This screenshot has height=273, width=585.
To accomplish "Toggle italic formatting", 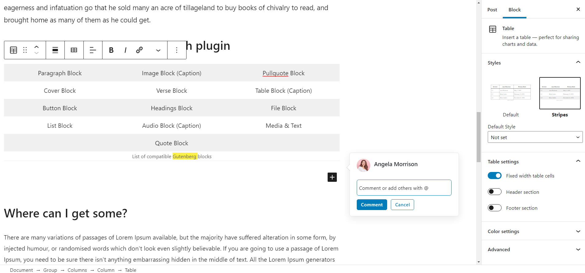I will [125, 50].
